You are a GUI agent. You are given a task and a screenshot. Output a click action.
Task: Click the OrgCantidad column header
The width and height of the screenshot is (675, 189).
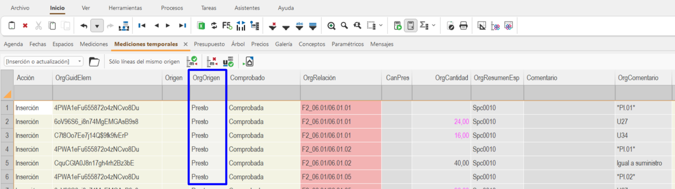coord(441,78)
